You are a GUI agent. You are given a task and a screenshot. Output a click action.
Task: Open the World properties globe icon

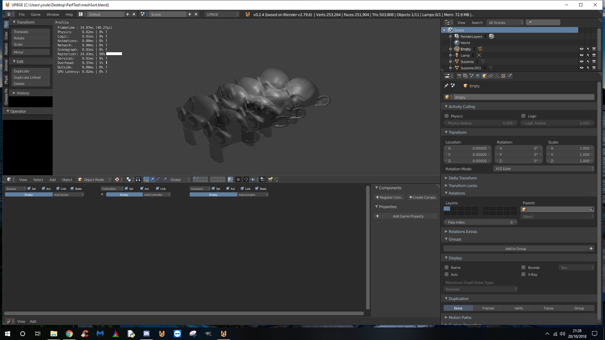[478, 76]
